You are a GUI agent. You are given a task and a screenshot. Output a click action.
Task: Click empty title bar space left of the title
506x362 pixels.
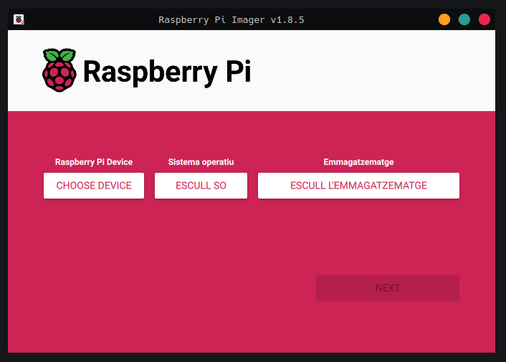(86, 19)
